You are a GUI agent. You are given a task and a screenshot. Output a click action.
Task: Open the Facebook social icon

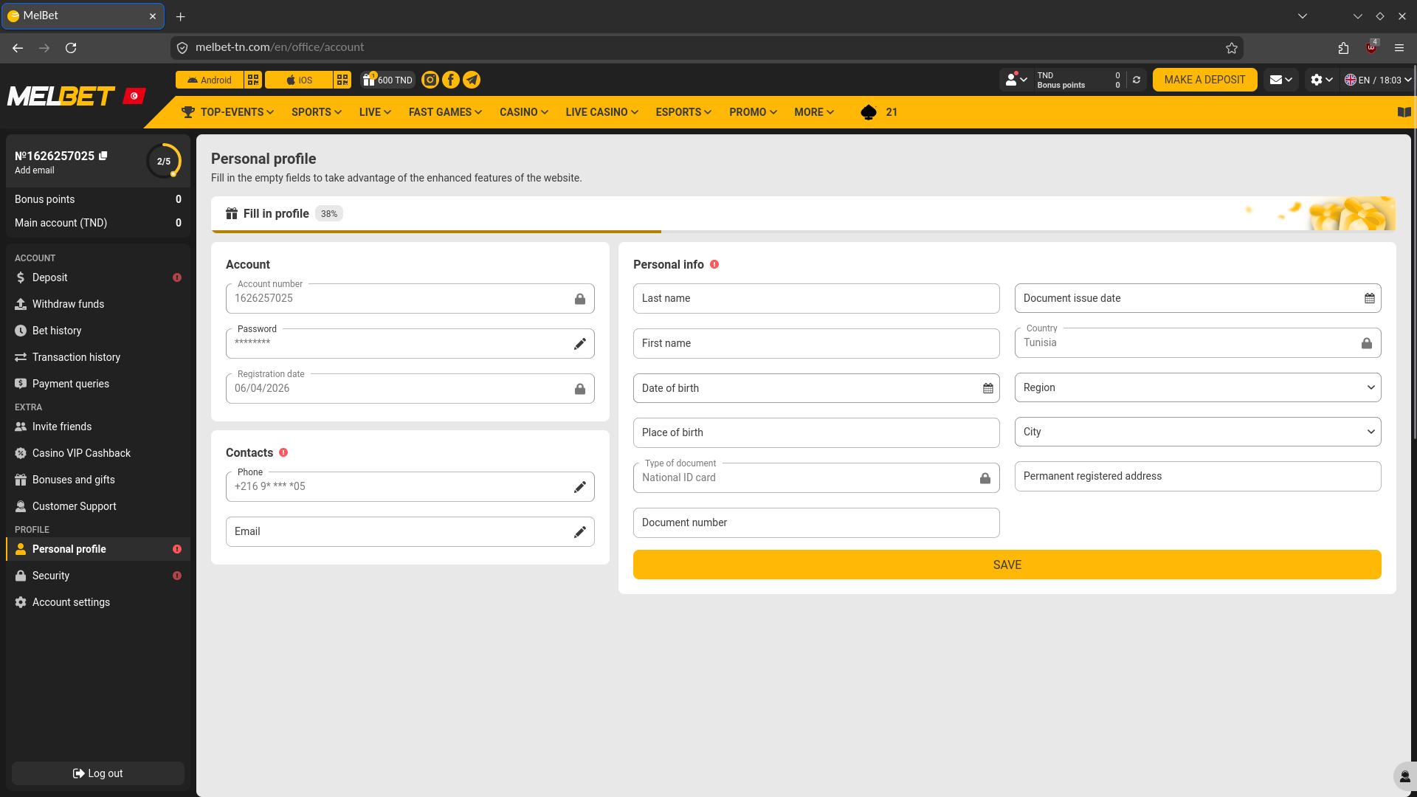click(450, 80)
